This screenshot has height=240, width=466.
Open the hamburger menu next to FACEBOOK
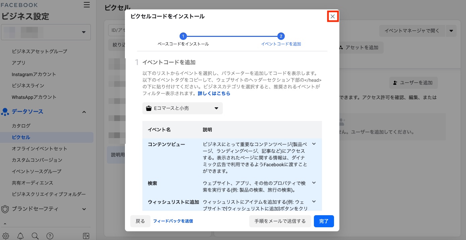pos(87,5)
